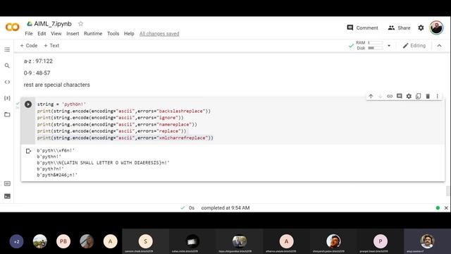The width and height of the screenshot is (451, 254).
Task: Click the '0-9 : 48-57' text line
Action: coord(37,73)
